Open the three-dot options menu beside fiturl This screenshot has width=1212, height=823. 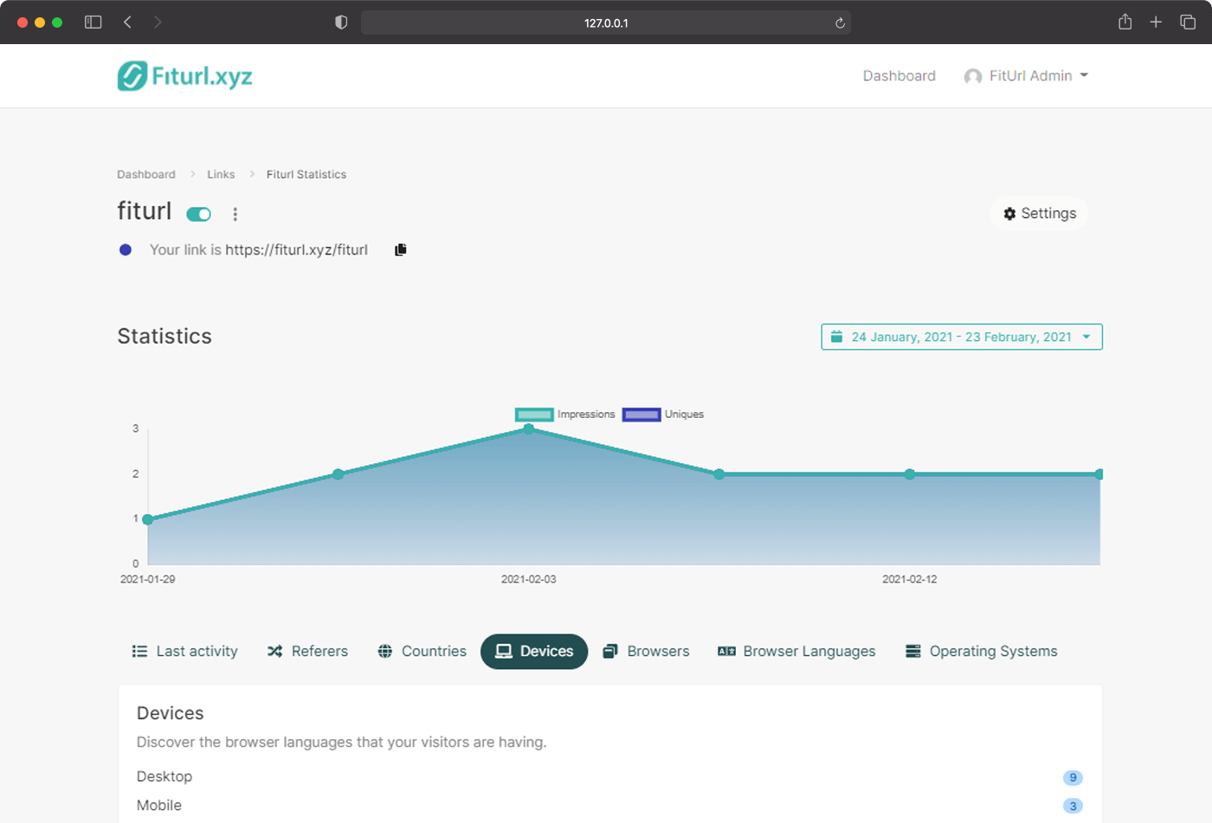click(x=235, y=214)
